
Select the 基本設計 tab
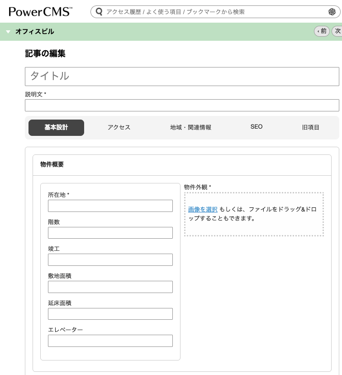pyautogui.click(x=56, y=127)
